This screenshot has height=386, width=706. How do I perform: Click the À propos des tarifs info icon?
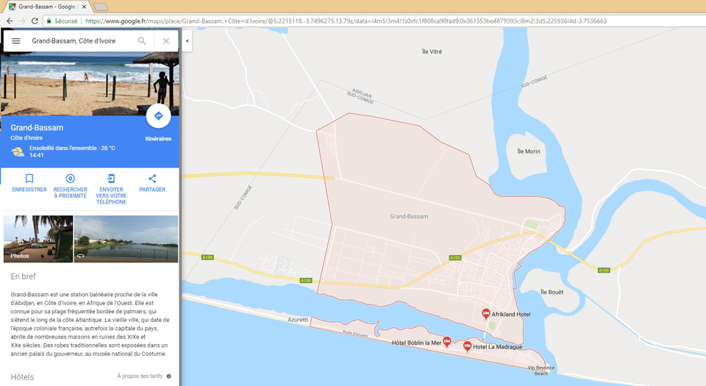(x=169, y=376)
